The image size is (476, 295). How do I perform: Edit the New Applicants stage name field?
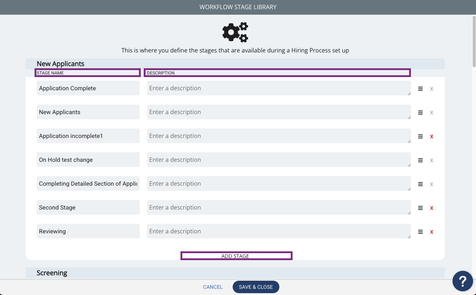tap(88, 112)
